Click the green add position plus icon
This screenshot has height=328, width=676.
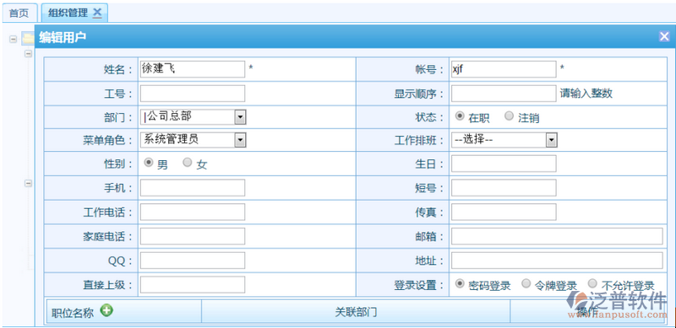click(106, 310)
